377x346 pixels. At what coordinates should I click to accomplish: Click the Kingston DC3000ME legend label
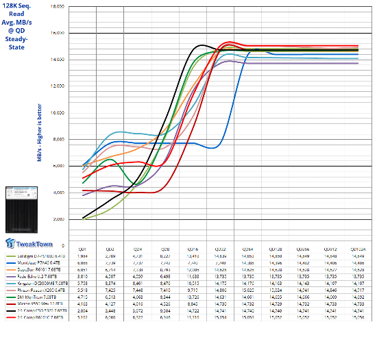pos(42,284)
